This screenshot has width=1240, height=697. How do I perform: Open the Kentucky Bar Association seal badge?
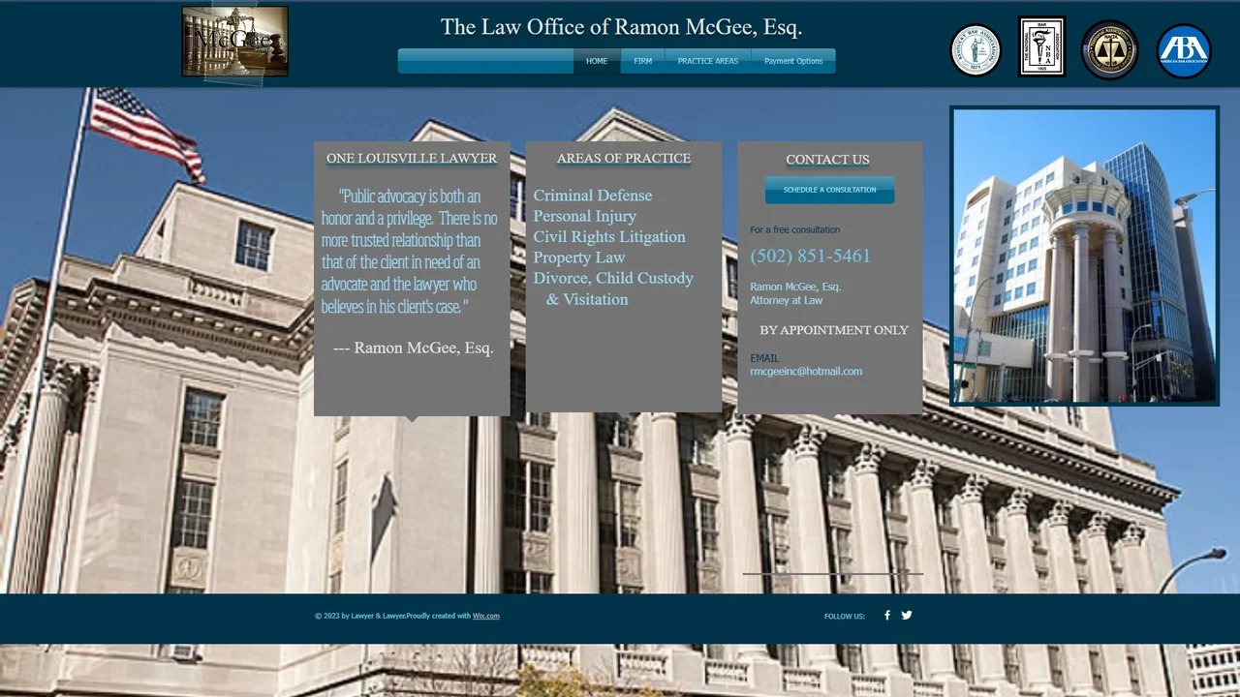point(976,50)
